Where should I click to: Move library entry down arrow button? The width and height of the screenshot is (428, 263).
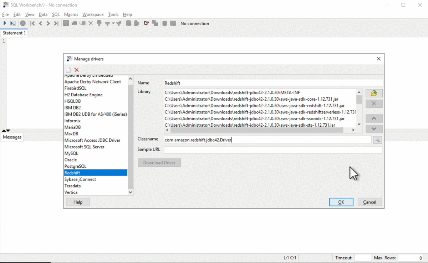tap(374, 129)
